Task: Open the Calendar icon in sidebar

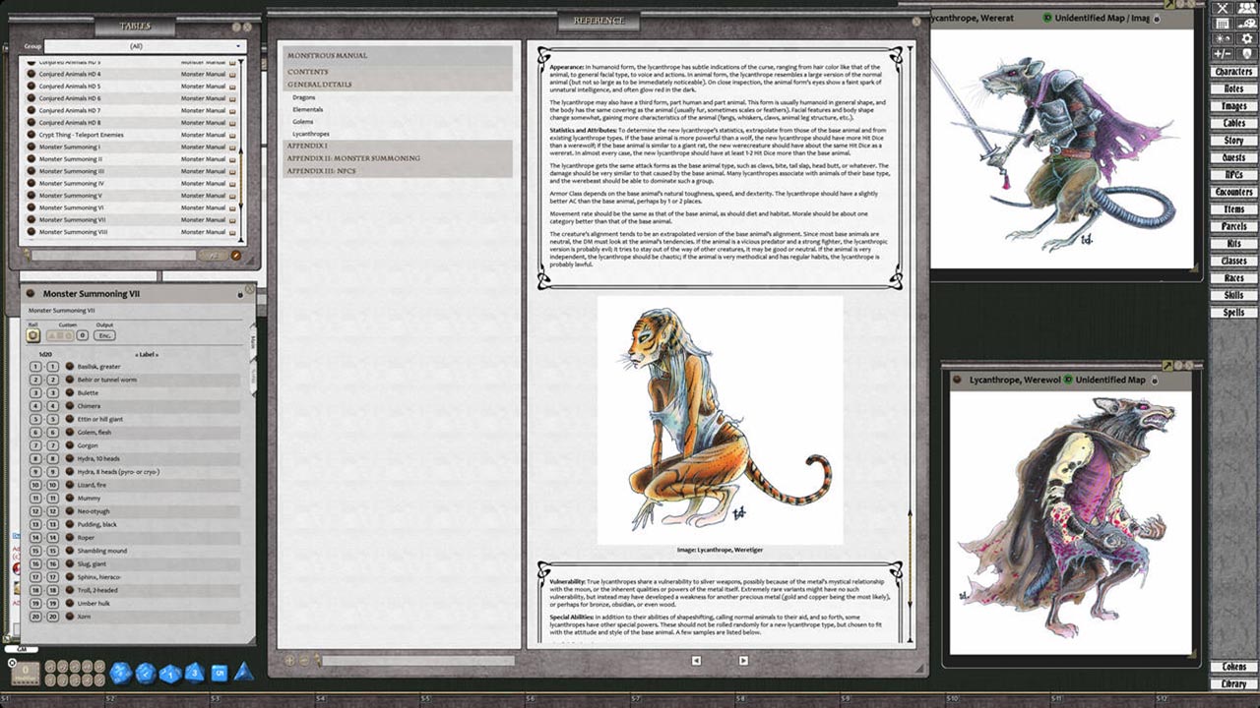Action: pyautogui.click(x=1223, y=24)
